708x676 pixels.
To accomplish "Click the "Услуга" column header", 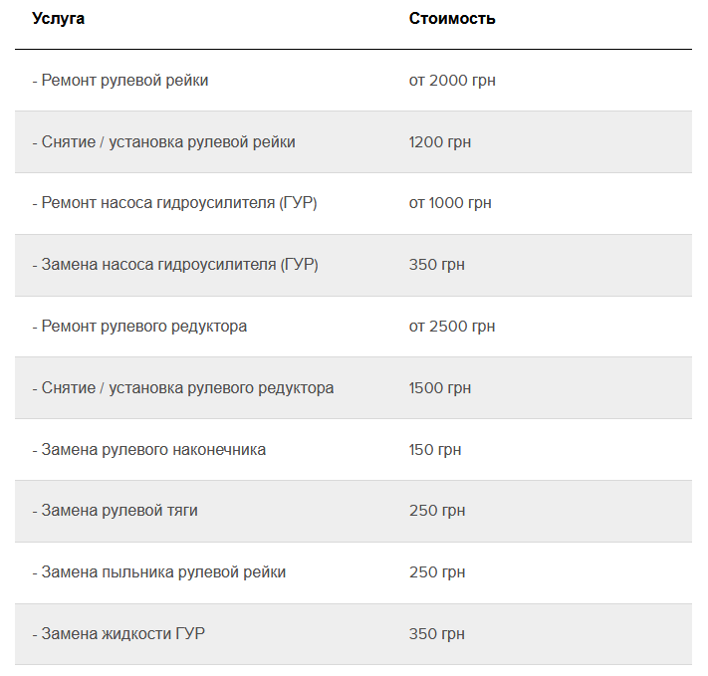I will tap(58, 19).
